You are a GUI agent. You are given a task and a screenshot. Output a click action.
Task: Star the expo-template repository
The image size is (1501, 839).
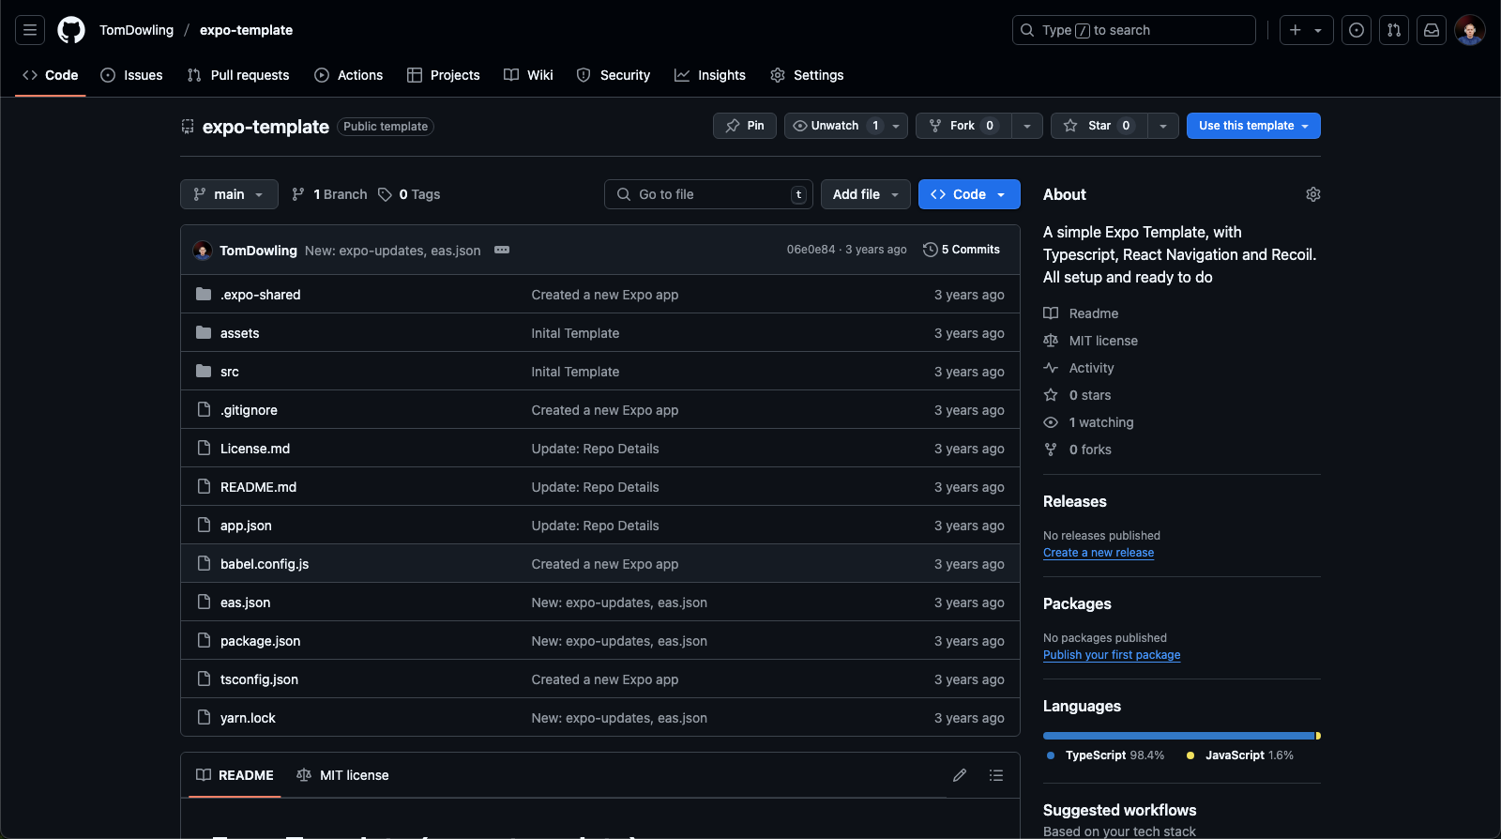[1099, 126]
